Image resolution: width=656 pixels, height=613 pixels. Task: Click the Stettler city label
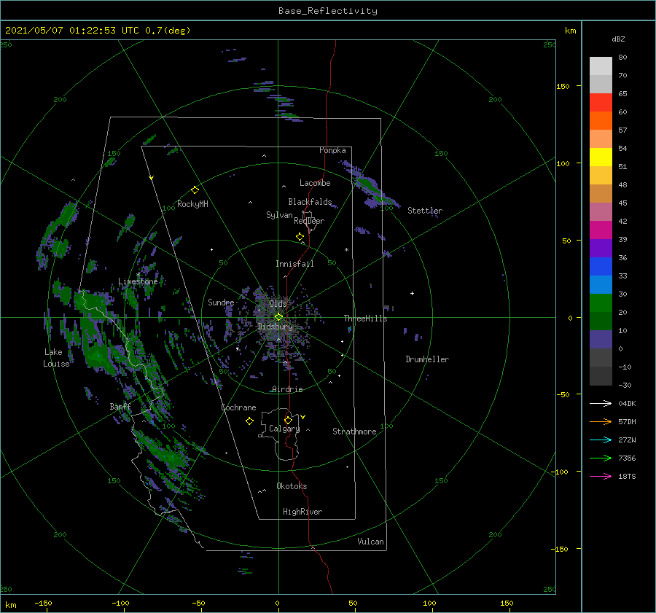point(425,211)
